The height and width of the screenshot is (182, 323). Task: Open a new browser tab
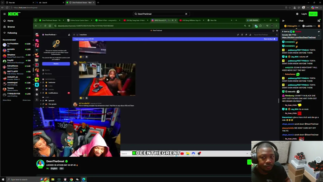(x=98, y=3)
